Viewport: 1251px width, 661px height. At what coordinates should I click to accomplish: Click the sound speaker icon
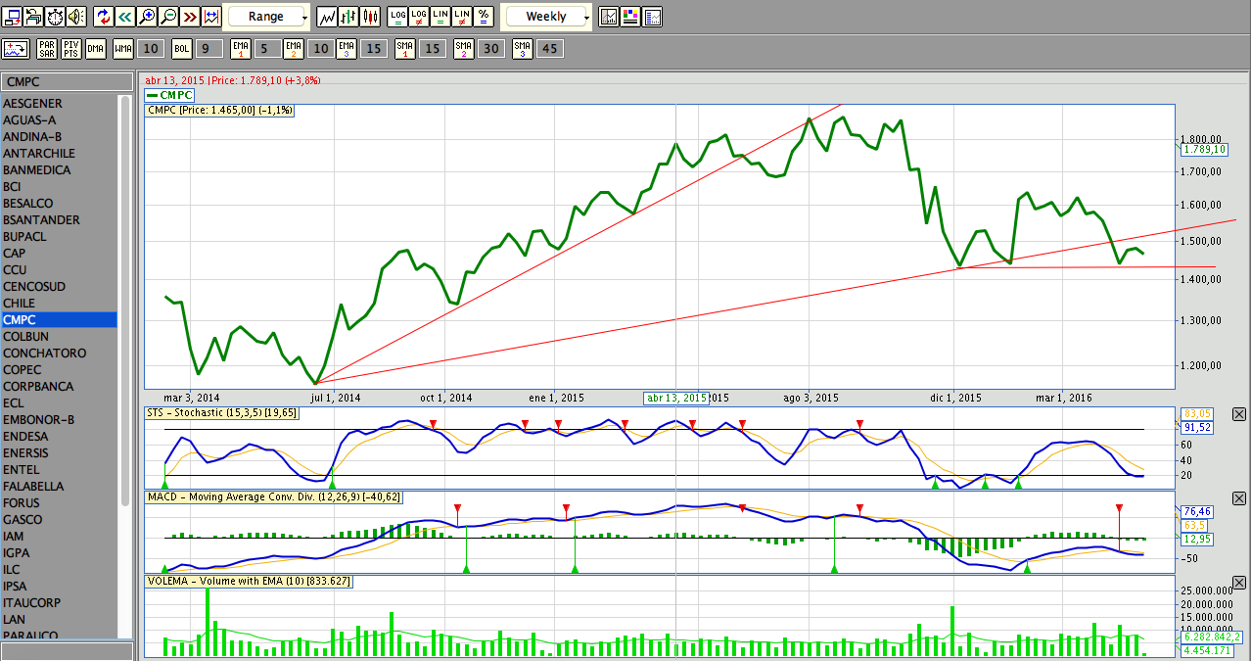[76, 17]
